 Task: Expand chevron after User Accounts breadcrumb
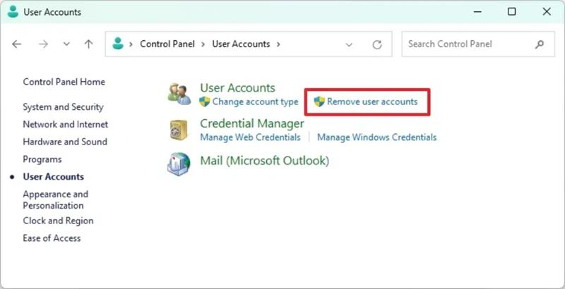coord(278,44)
